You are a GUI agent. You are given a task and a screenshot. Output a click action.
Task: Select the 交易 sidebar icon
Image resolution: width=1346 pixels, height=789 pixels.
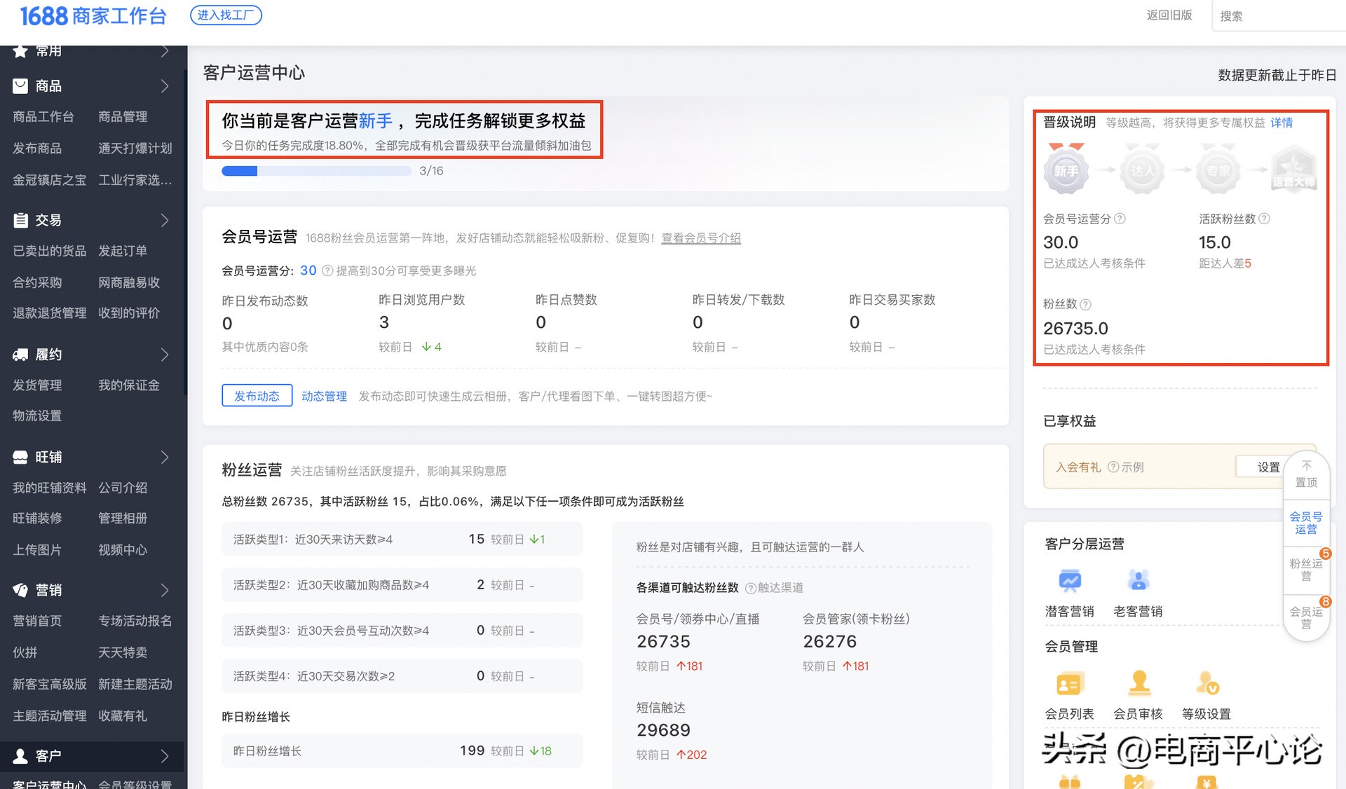click(x=20, y=220)
